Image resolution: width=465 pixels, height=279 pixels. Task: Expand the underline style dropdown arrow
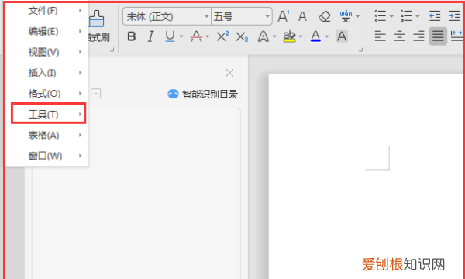[x=181, y=36]
